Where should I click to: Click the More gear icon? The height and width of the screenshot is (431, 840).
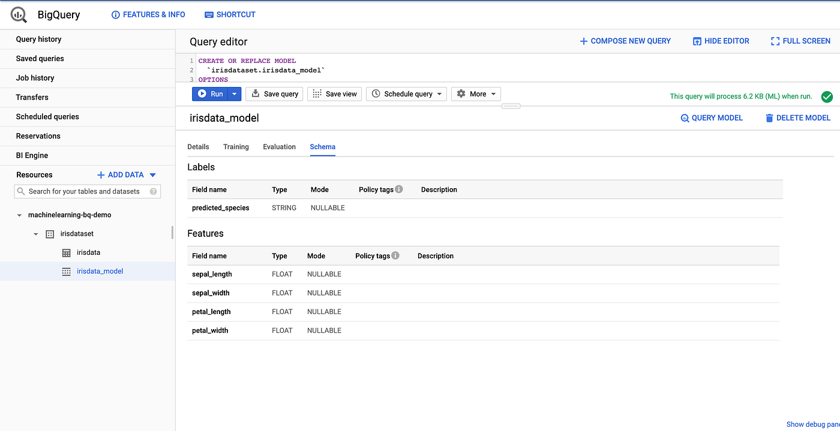click(x=460, y=94)
